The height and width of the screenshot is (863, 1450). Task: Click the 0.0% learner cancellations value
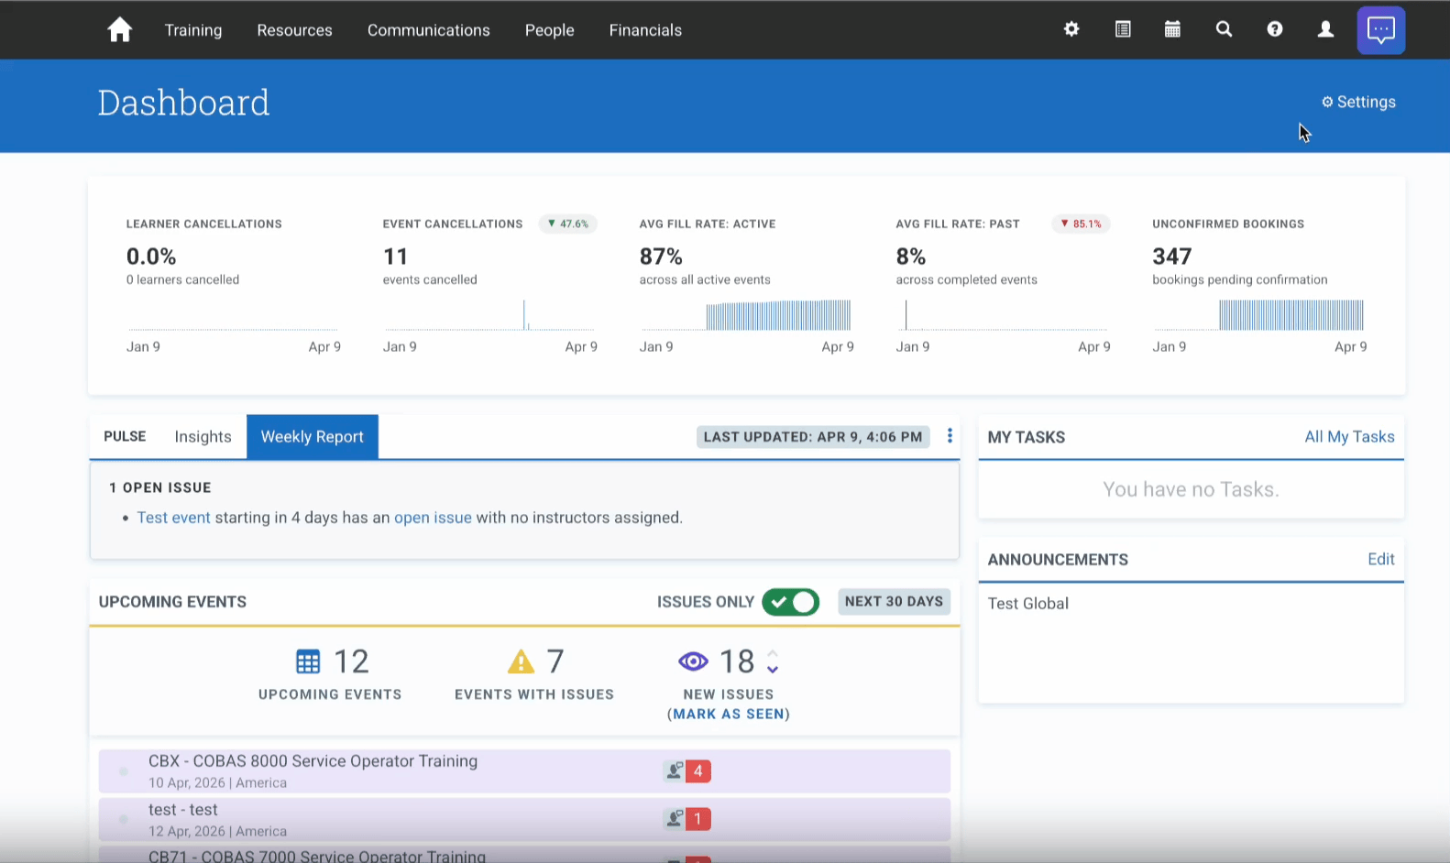(x=151, y=257)
